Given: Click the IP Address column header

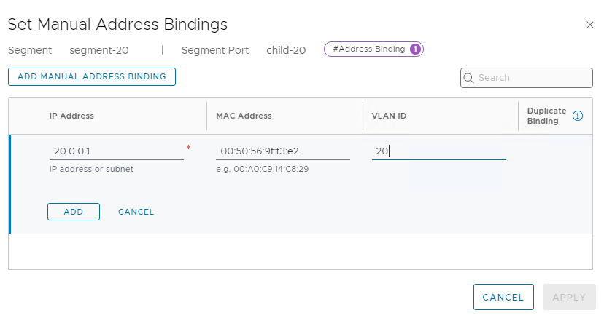Looking at the screenshot, I should [71, 116].
